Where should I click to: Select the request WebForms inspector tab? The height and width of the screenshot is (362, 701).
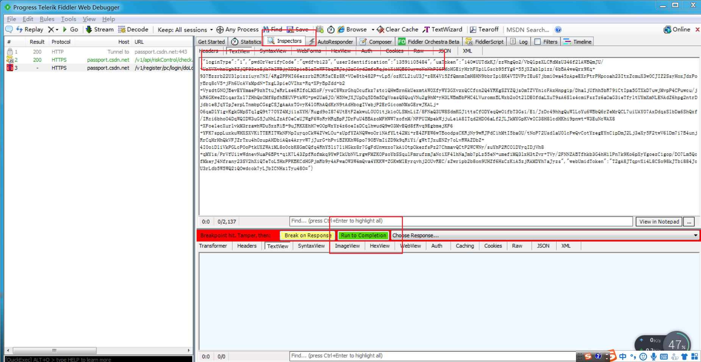(309, 51)
